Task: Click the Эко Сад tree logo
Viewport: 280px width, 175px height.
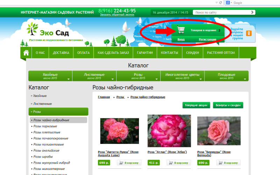Action: (32, 29)
